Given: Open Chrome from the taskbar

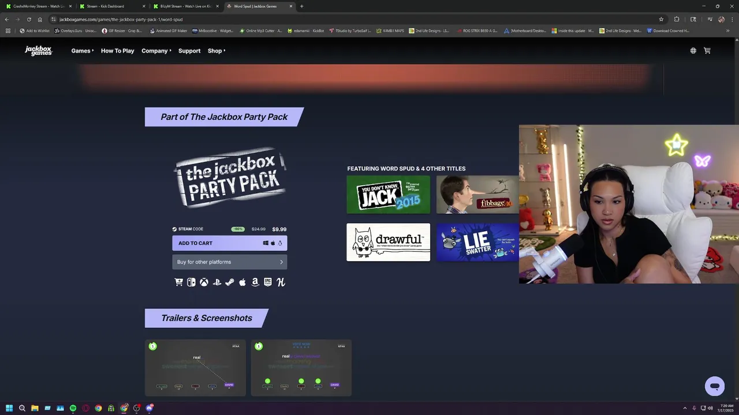Looking at the screenshot, I should (98, 408).
